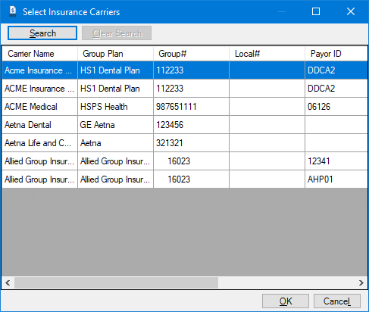Select Allied Group row with payor AHP01
Viewport: 369px width, 312px height.
[x=185, y=179]
